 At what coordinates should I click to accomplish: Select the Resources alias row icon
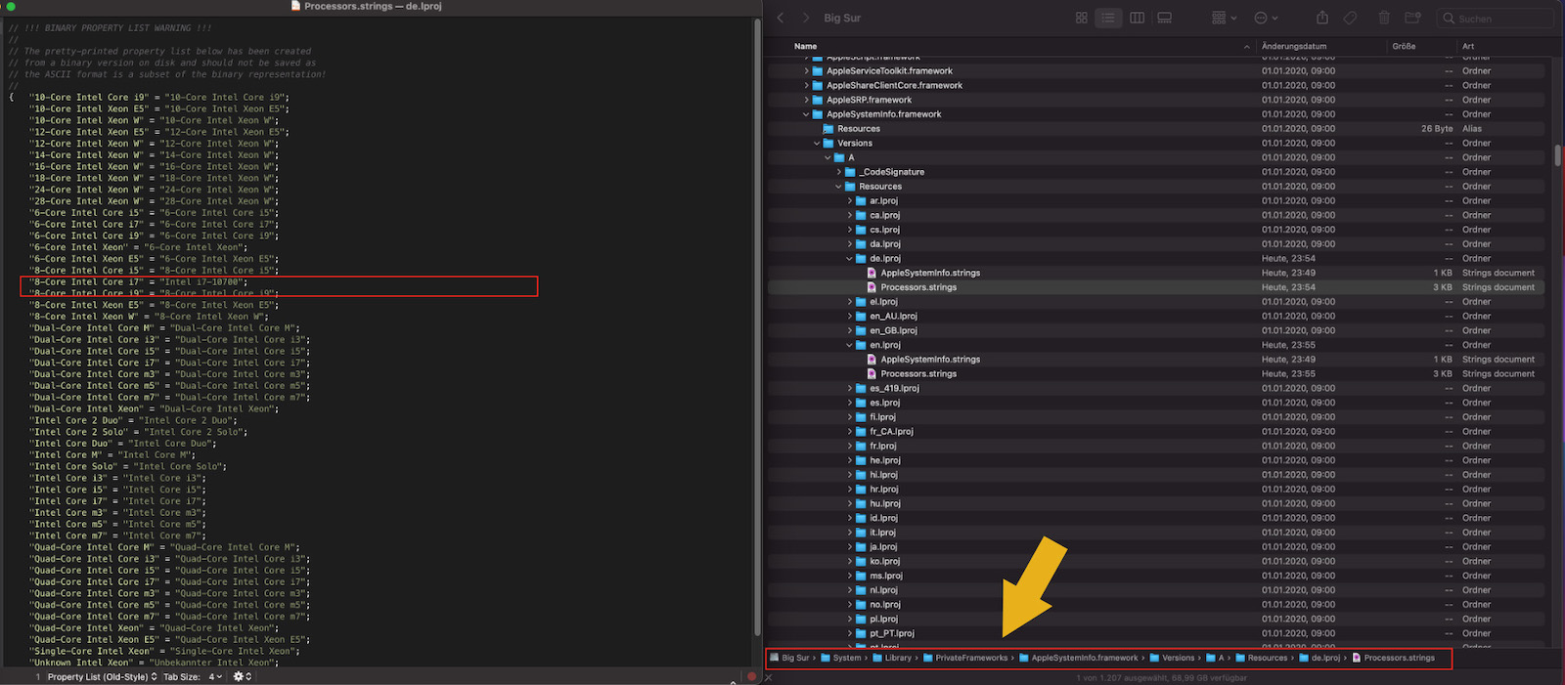point(828,129)
